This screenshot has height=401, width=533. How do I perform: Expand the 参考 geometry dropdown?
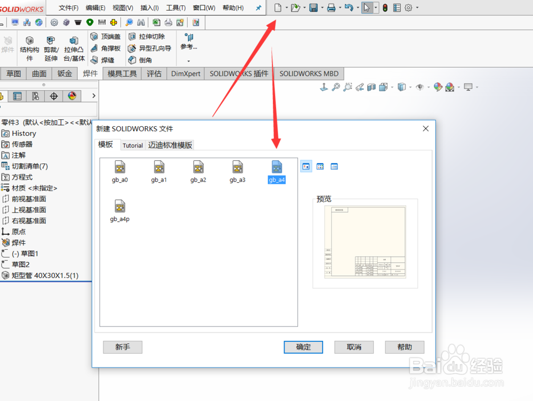(x=189, y=61)
